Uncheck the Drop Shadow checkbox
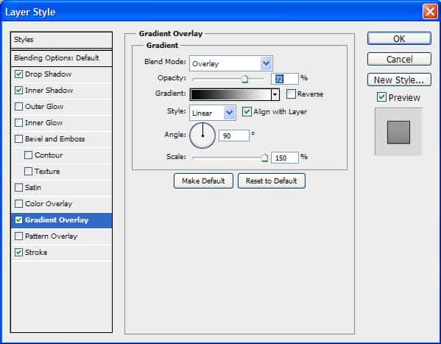The image size is (441, 344). click(18, 74)
